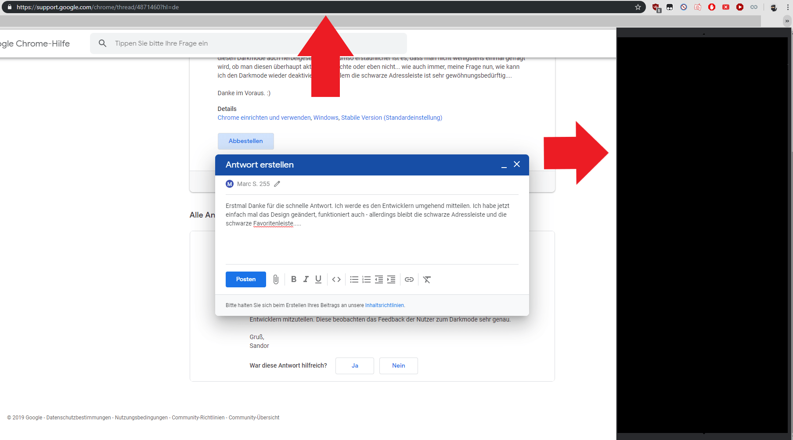Click the bookmark star in the address bar
Image resolution: width=793 pixels, height=440 pixels.
pyautogui.click(x=638, y=7)
